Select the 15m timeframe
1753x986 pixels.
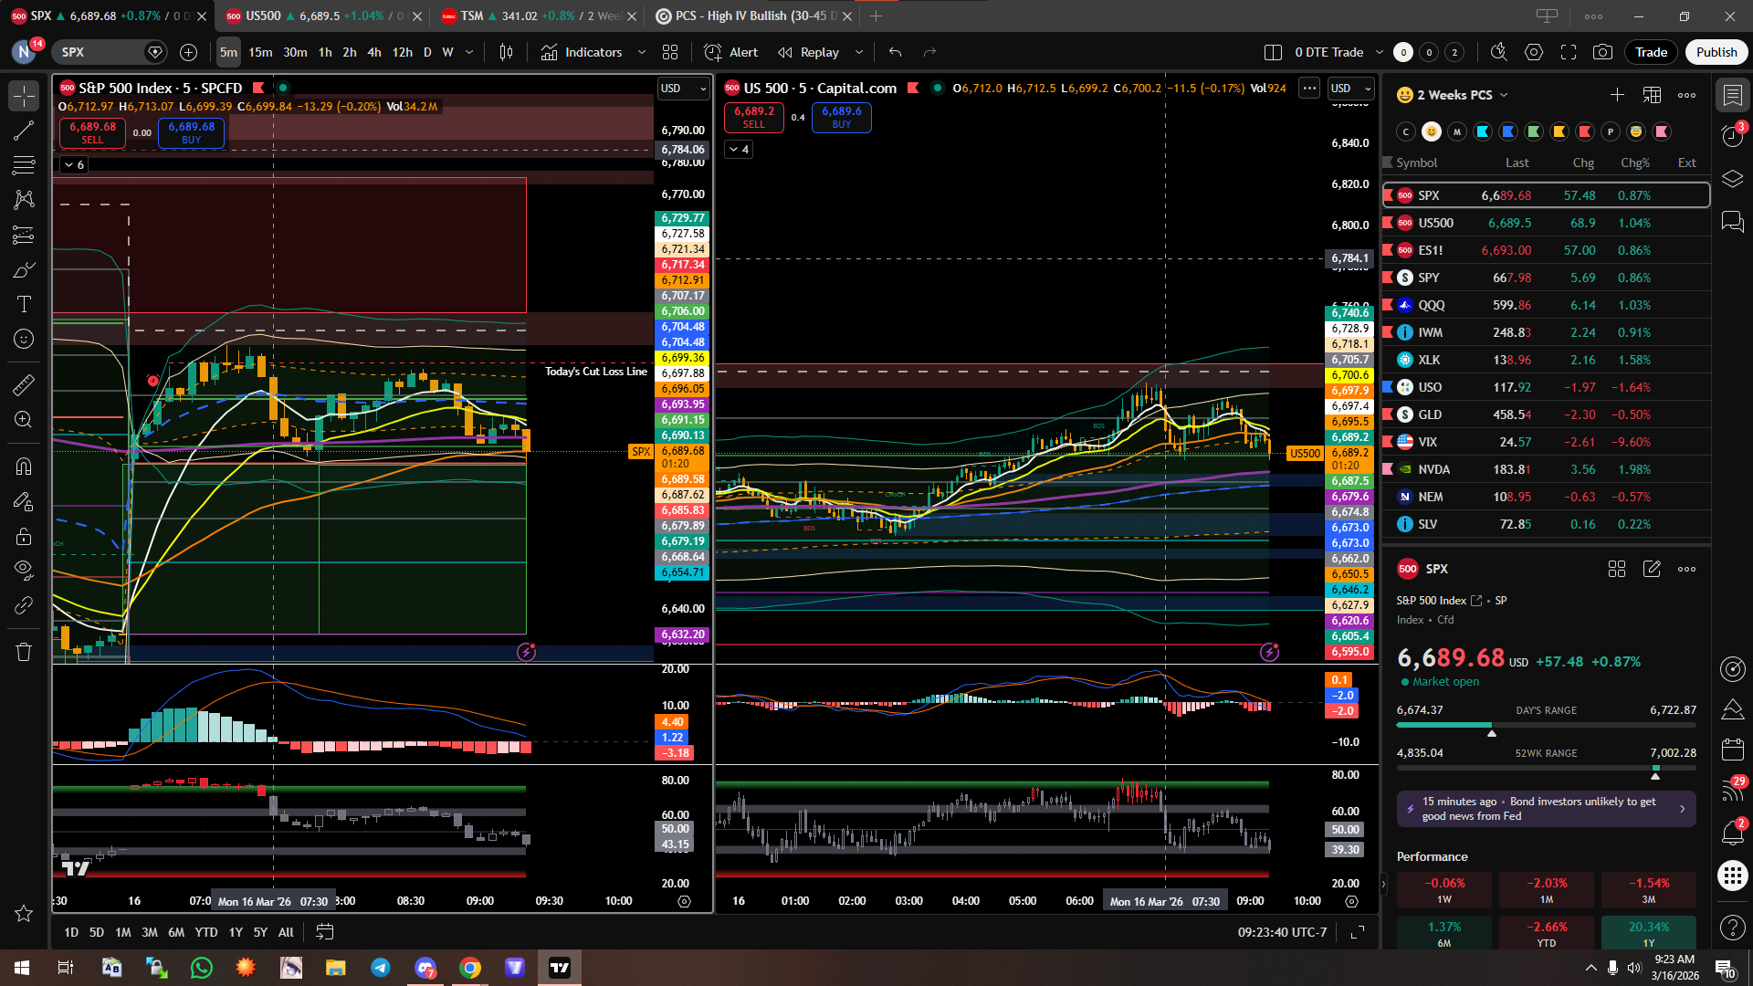click(x=260, y=52)
